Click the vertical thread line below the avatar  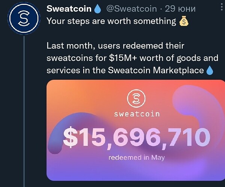[24, 111]
